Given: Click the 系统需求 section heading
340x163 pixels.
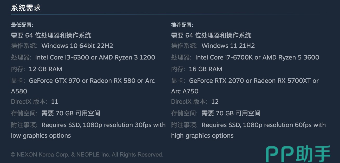Looking at the screenshot, I should pyautogui.click(x=26, y=8).
